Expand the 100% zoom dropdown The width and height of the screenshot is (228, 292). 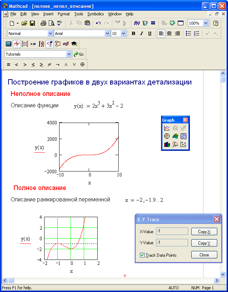click(206, 23)
